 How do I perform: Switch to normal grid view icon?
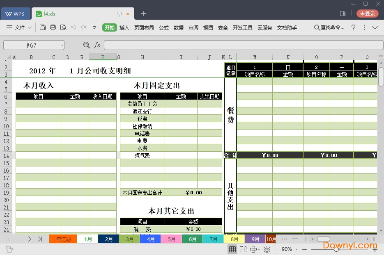point(232,249)
